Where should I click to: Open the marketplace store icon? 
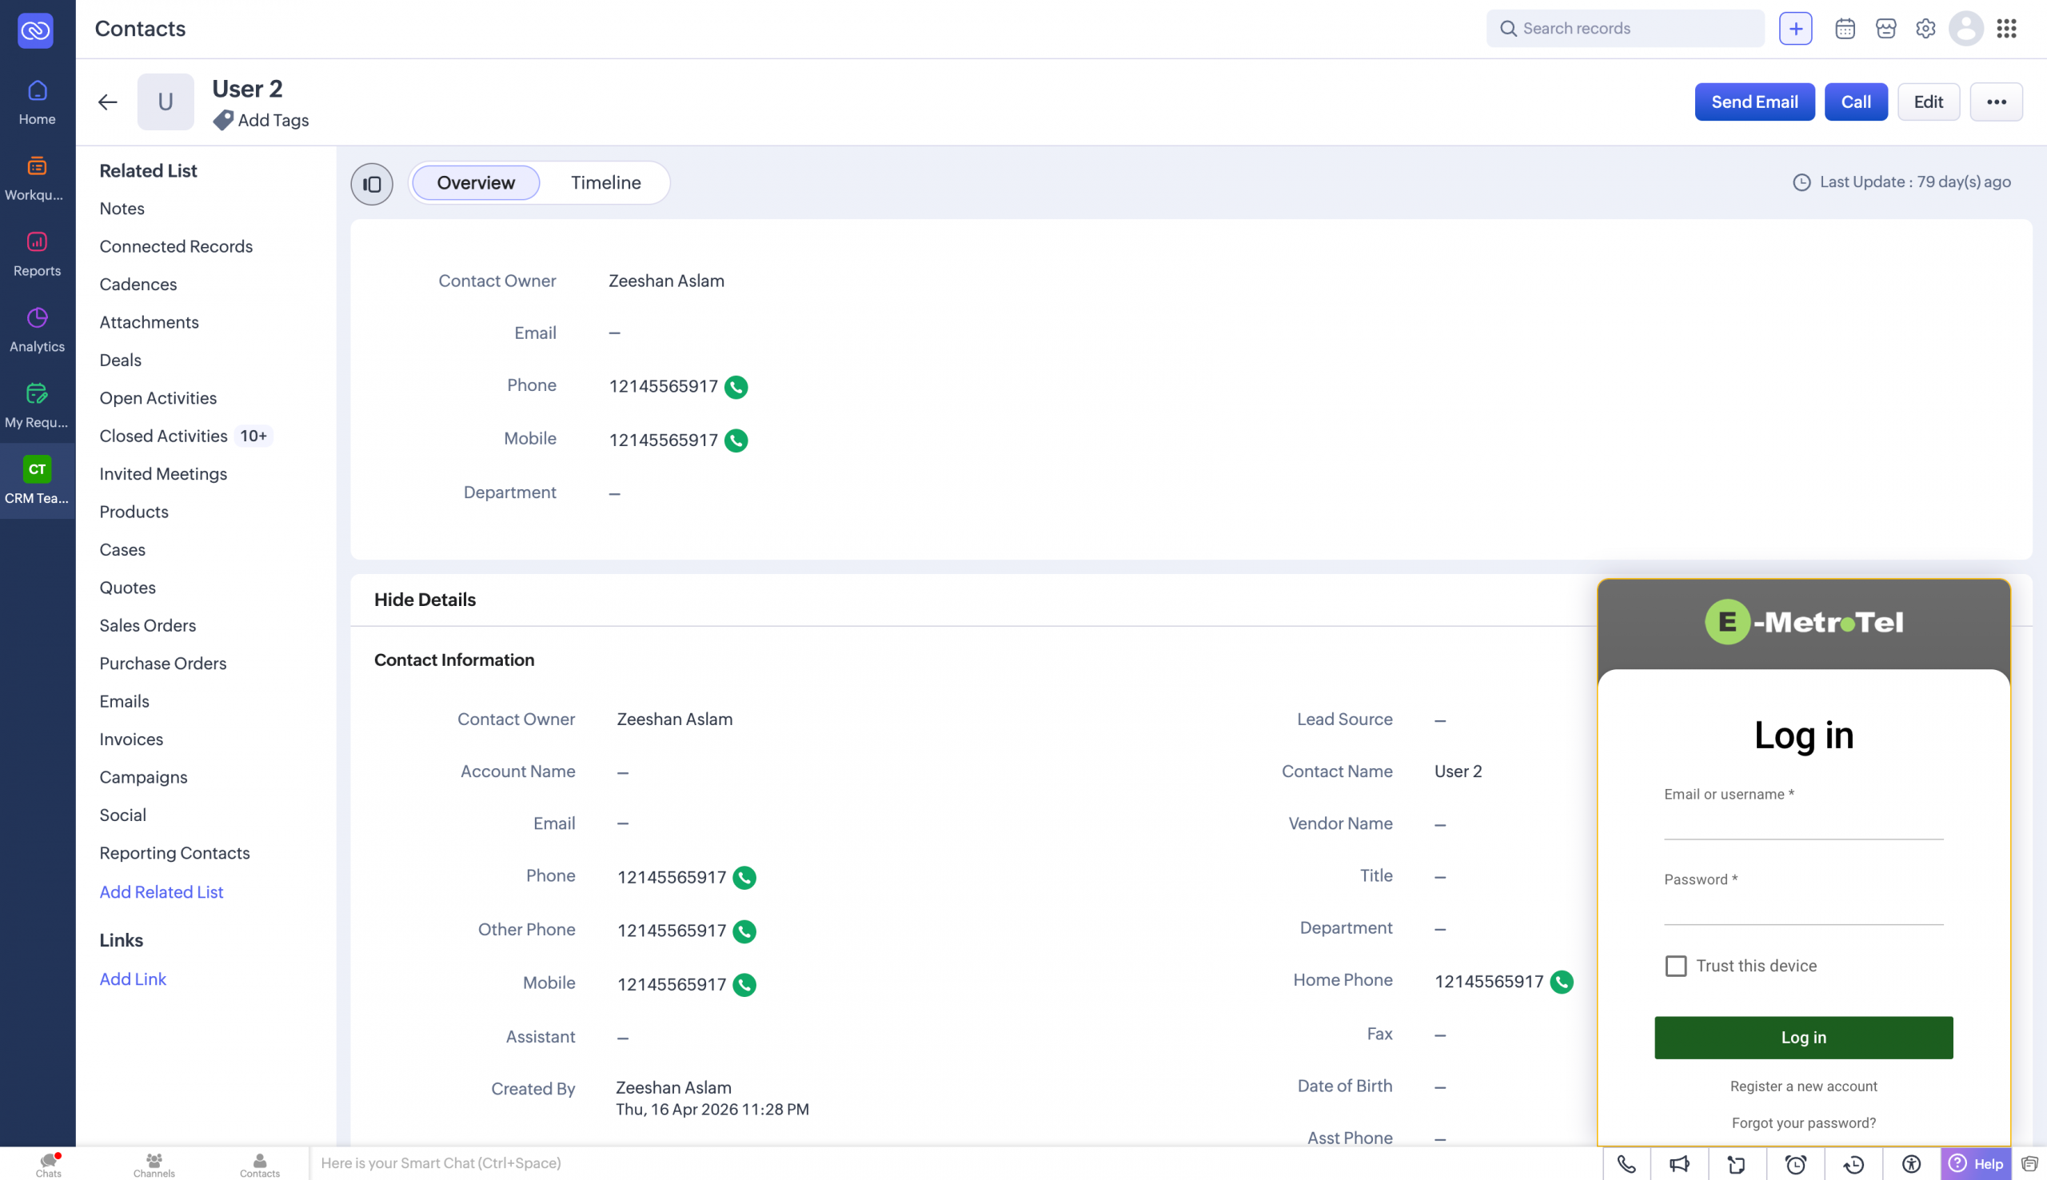click(x=1885, y=28)
